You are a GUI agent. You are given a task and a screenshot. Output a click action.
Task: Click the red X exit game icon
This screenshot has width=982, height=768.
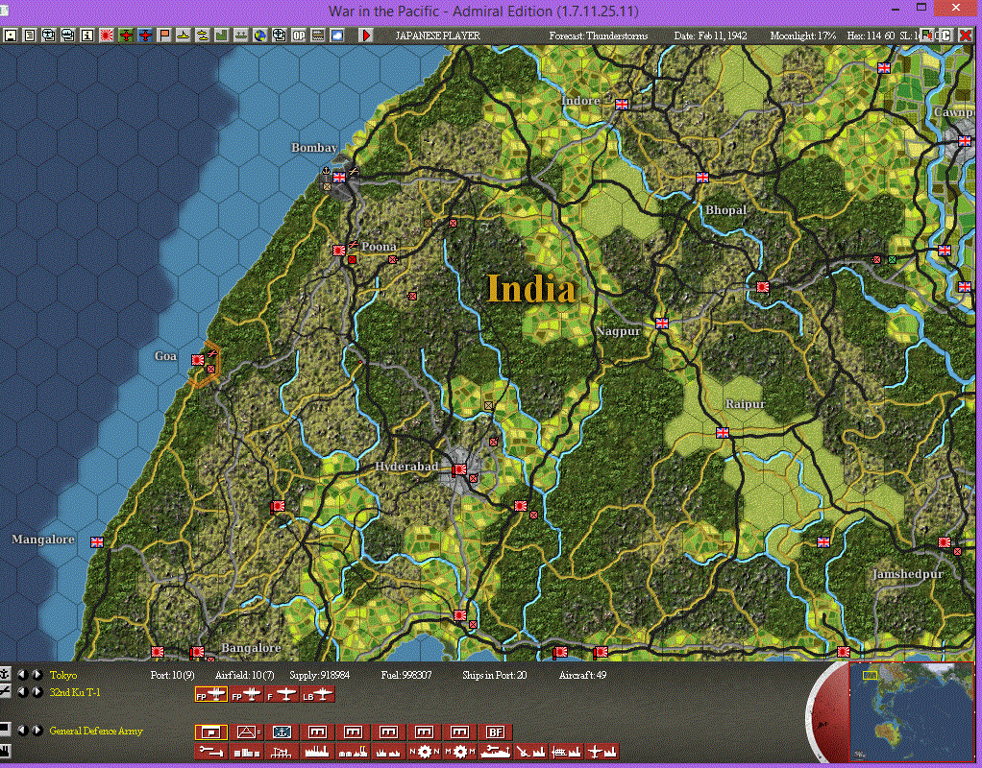966,36
